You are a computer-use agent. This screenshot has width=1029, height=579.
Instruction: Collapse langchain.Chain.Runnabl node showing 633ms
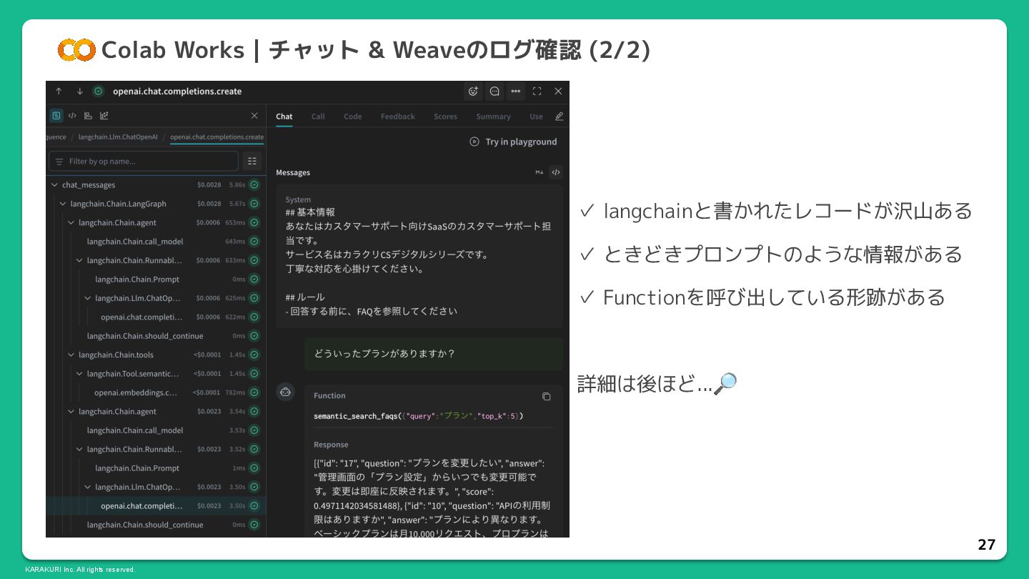79,260
